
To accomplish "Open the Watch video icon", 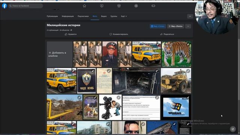I will pyautogui.click(x=102, y=6).
